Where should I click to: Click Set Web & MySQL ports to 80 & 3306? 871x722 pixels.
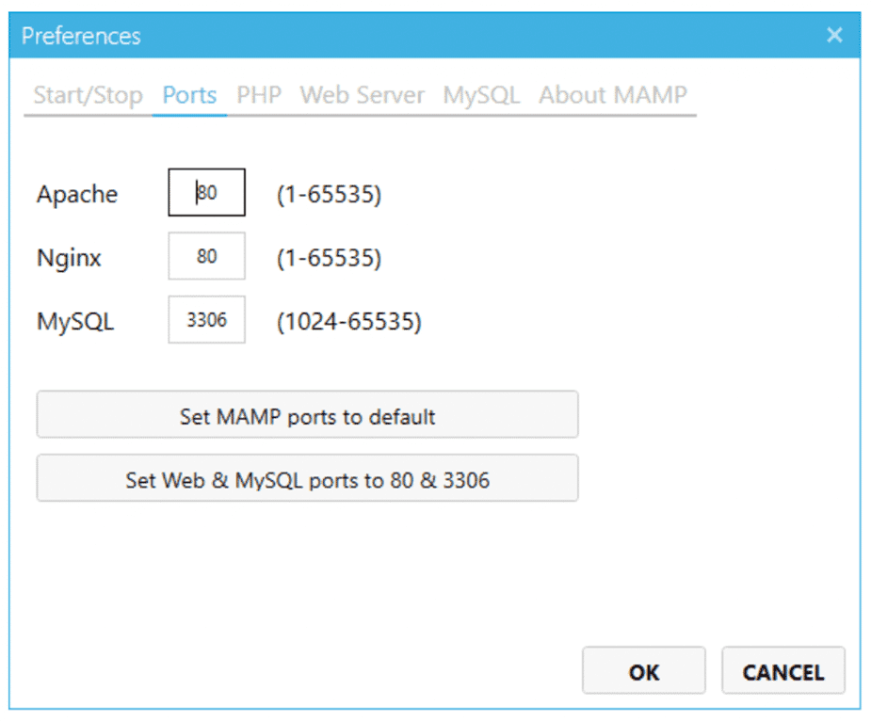tap(307, 478)
